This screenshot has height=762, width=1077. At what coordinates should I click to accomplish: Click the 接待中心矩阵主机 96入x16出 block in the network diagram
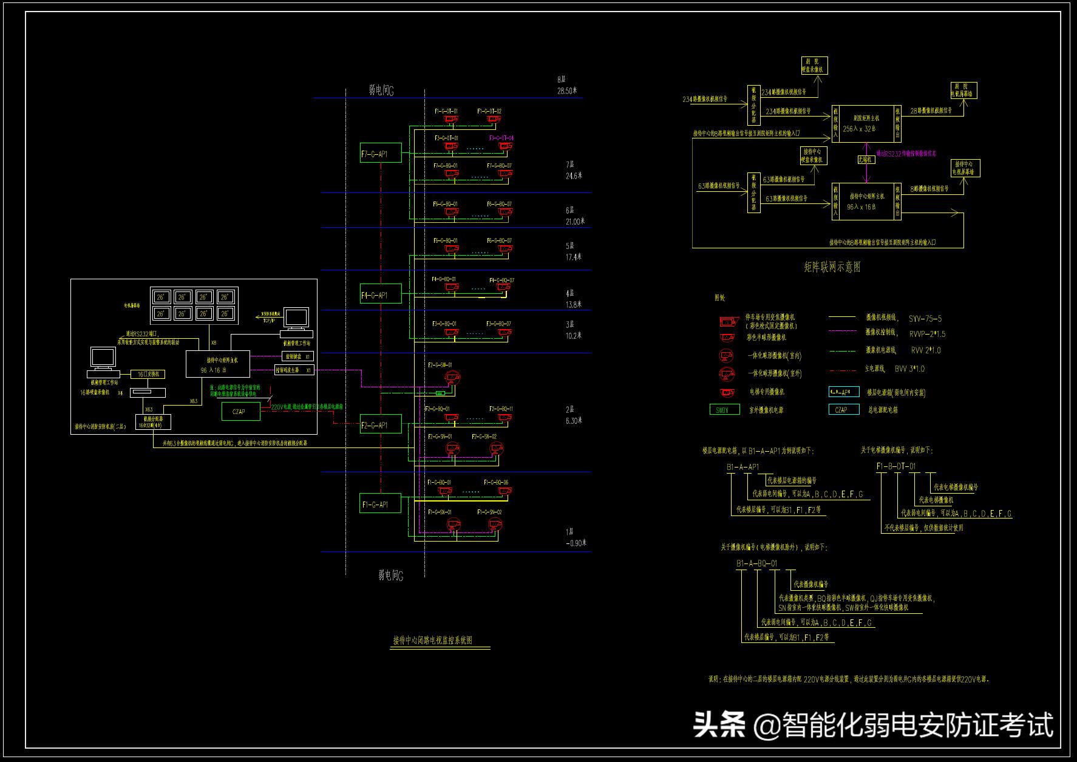(x=867, y=201)
